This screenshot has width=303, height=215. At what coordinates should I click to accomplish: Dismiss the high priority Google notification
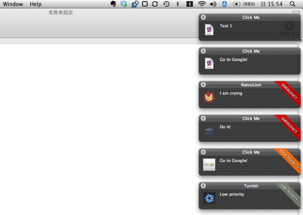[x=203, y=152]
